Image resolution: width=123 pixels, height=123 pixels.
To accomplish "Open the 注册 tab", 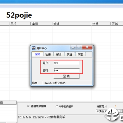I will (x=48, y=54).
